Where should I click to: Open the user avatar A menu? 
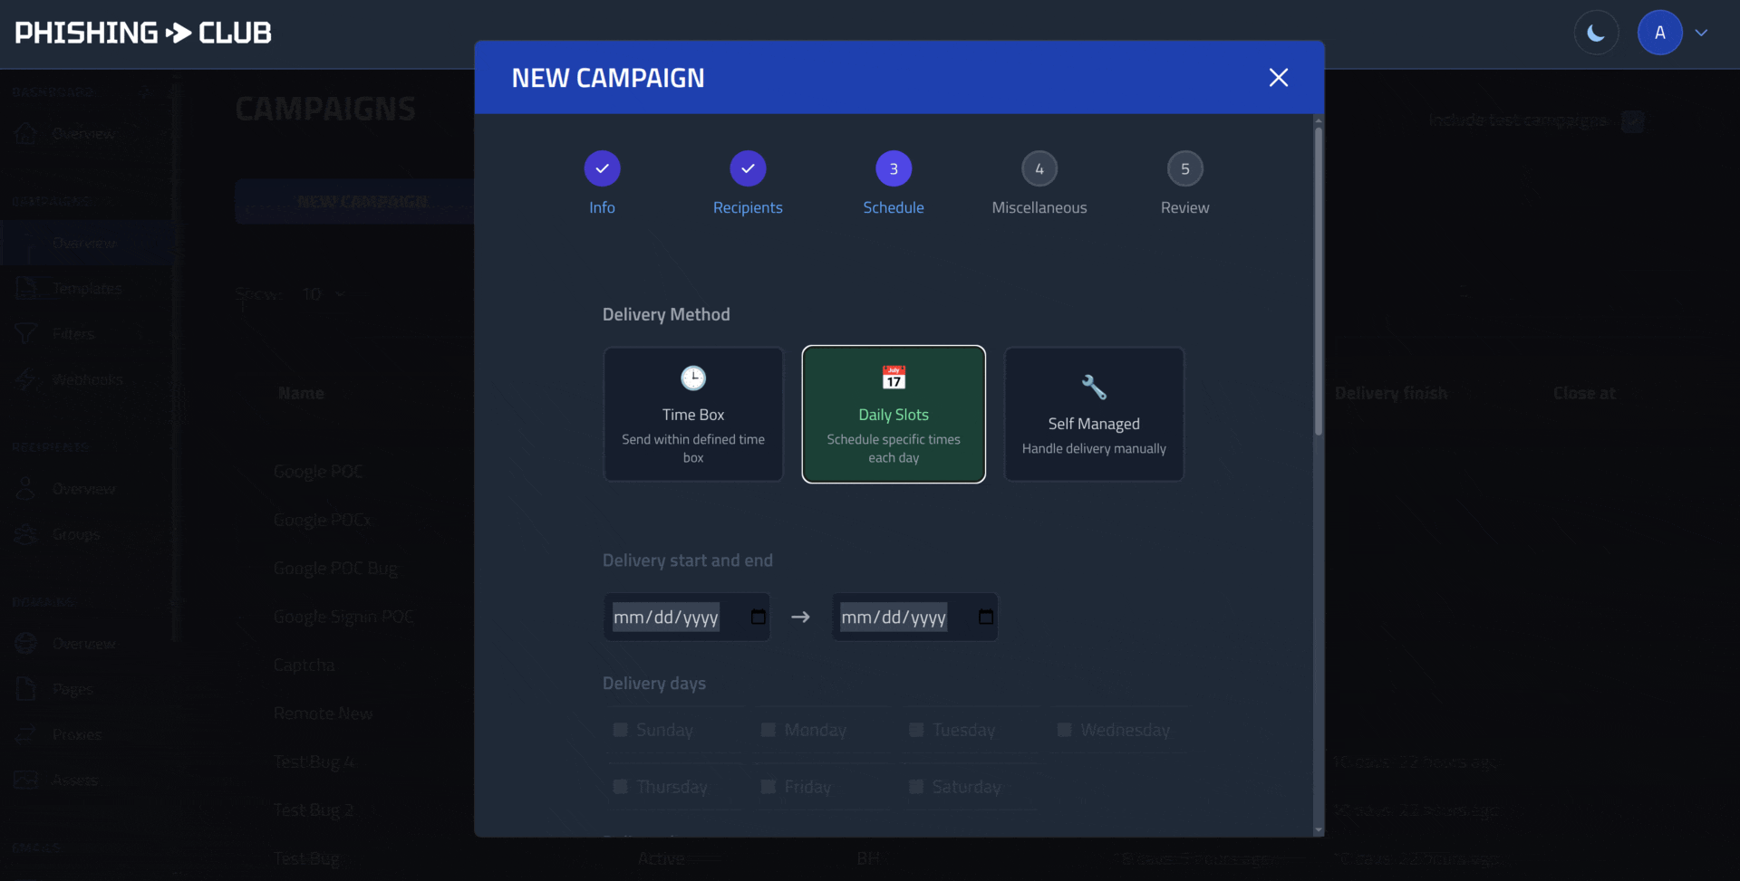[x=1659, y=34]
